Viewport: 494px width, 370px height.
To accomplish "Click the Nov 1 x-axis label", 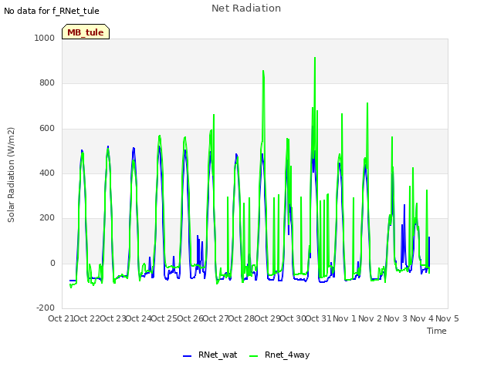I will coord(344,318).
